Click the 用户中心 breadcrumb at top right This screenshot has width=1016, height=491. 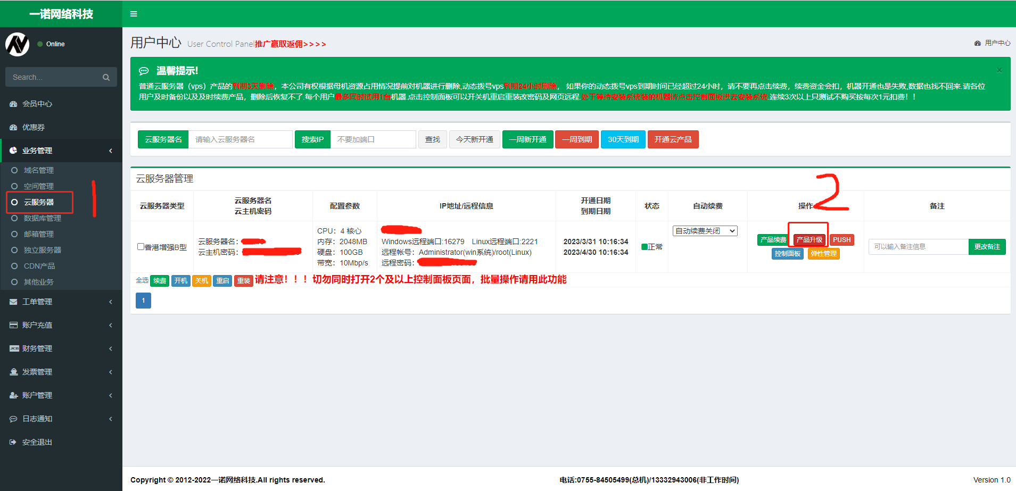pos(997,43)
